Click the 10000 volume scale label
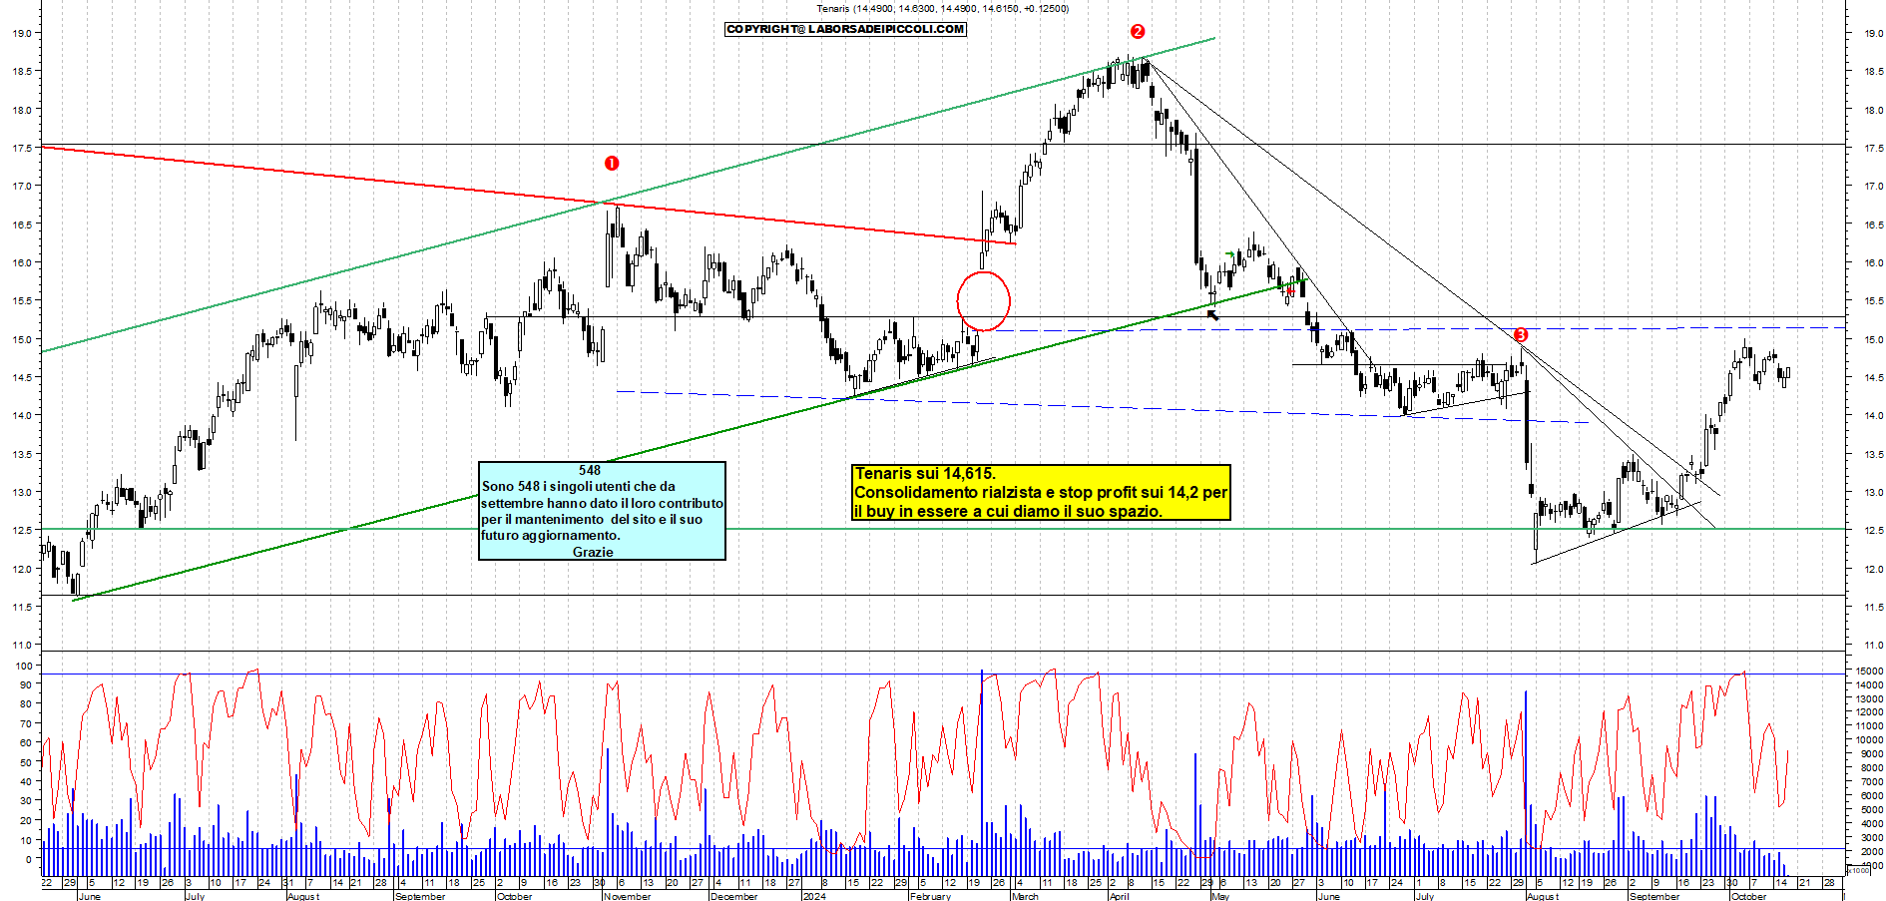The width and height of the screenshot is (1886, 901). pos(1868,740)
